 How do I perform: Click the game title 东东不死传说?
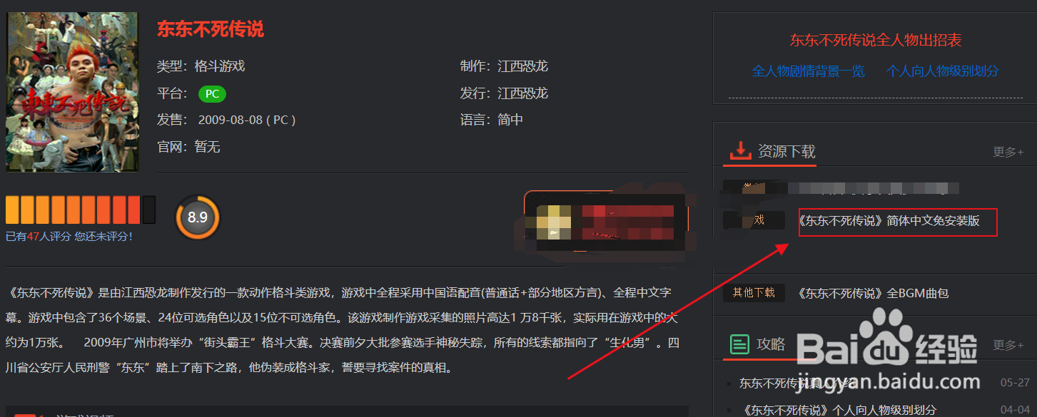(x=211, y=29)
